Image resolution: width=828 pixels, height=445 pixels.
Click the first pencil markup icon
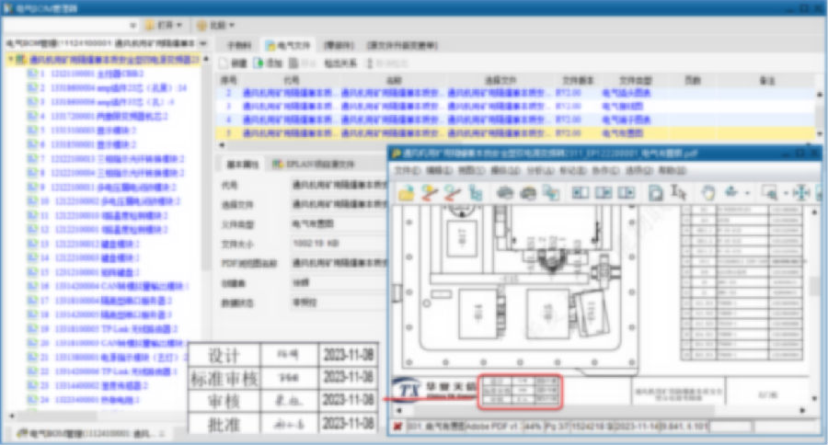pyautogui.click(x=430, y=193)
